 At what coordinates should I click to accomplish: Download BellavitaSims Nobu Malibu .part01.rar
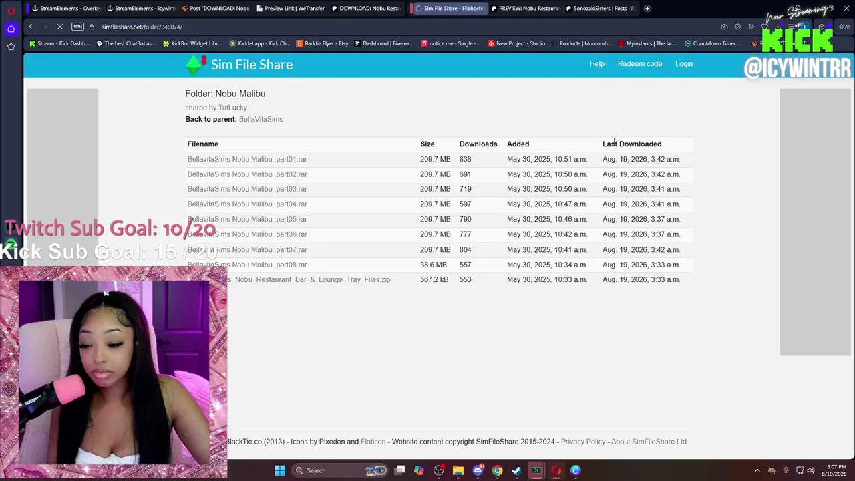(247, 159)
